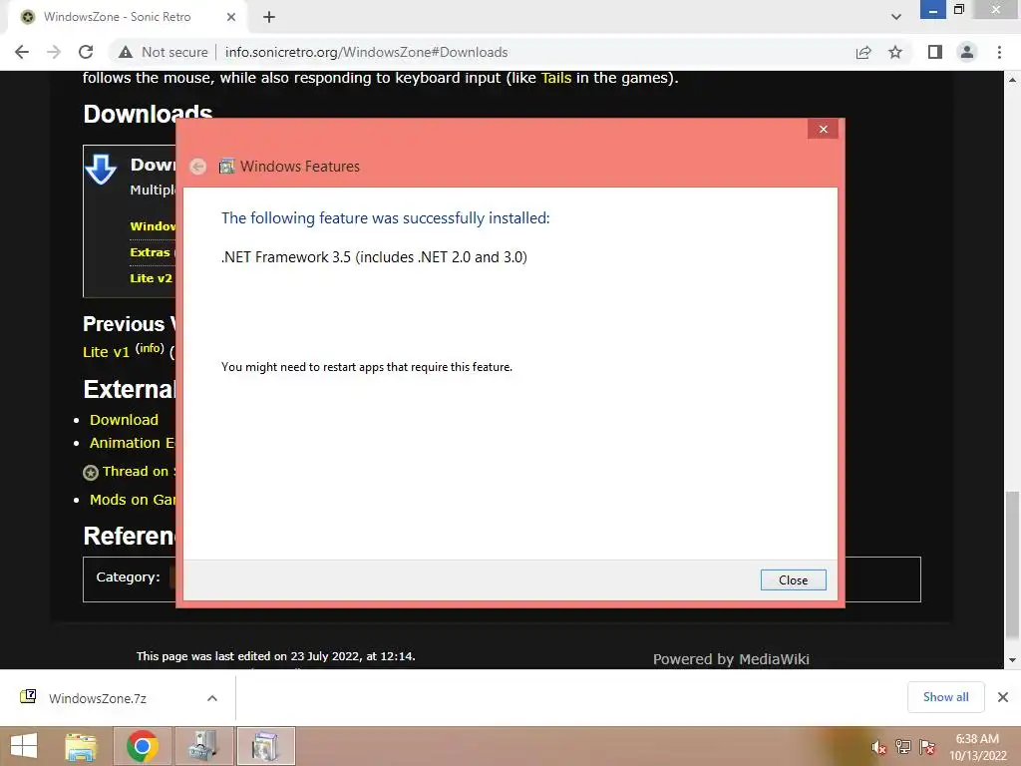Click the Sonic Retro thread site icon
Image resolution: width=1021 pixels, height=766 pixels.
click(x=91, y=472)
